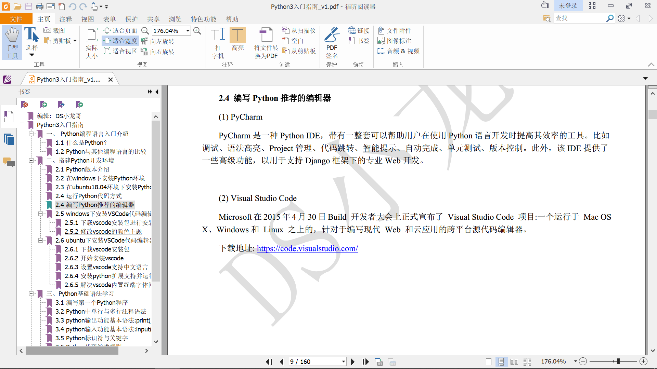
Task: Switch to facing pages view in status bar
Action: click(x=514, y=361)
